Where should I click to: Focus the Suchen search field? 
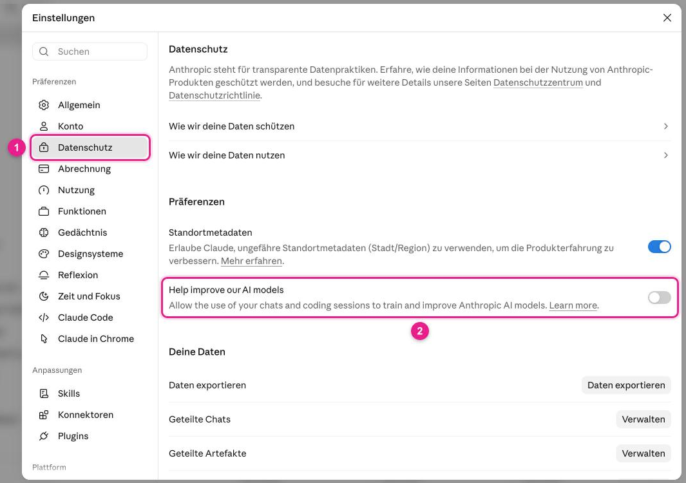pos(90,52)
